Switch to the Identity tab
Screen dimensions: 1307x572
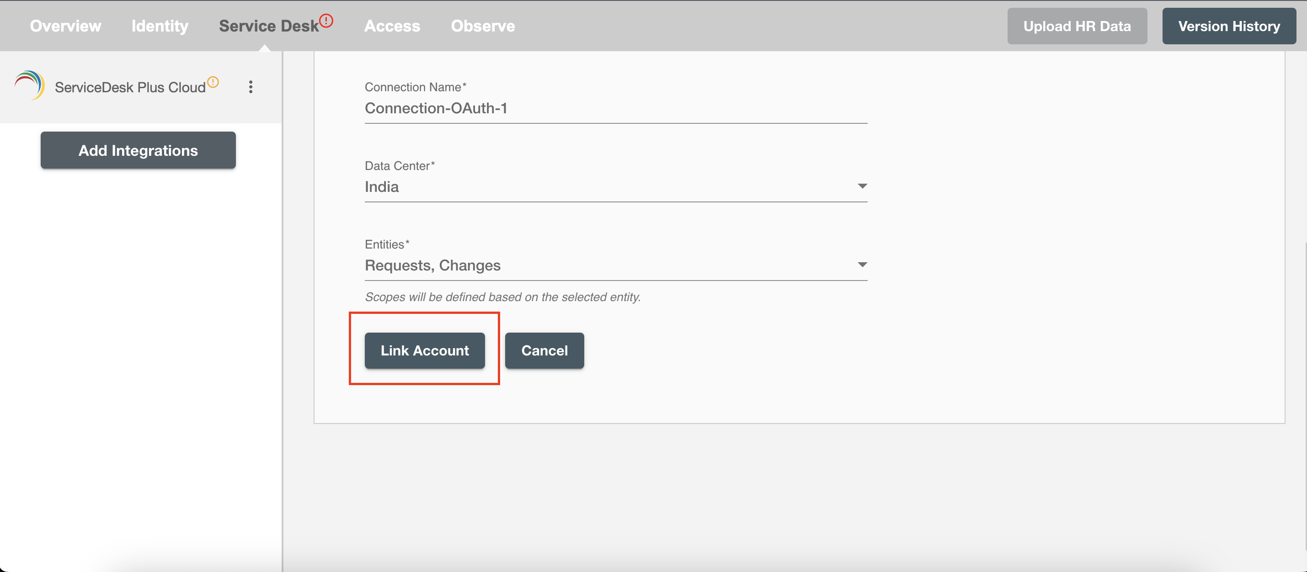160,26
